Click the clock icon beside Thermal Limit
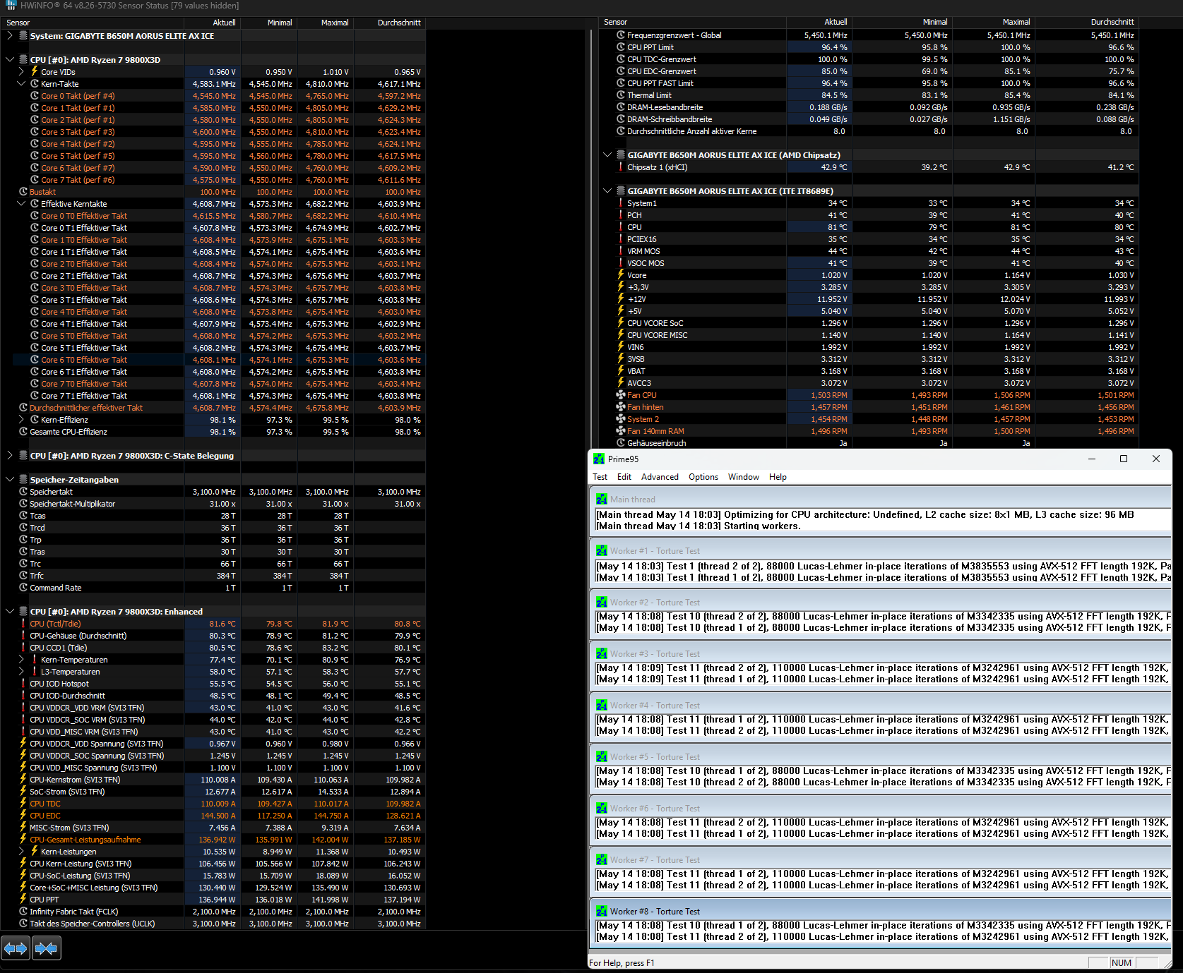1183x973 pixels. [621, 95]
